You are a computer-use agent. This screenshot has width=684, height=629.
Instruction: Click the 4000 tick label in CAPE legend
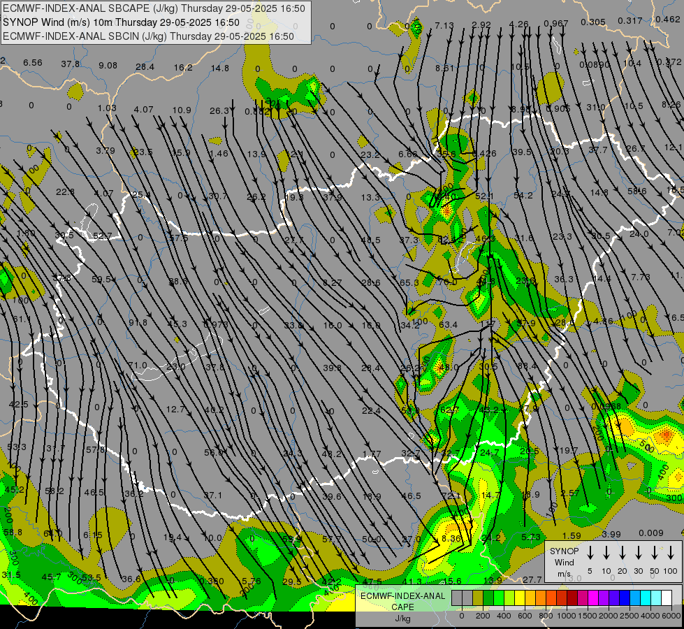650,616
